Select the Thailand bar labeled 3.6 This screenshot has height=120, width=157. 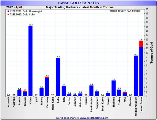tap(114, 88)
